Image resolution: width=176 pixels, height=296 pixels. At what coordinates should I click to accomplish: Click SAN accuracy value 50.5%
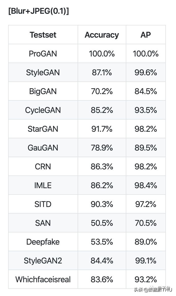coord(102,223)
